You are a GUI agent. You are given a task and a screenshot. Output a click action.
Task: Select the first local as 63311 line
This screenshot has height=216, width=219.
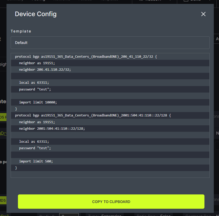[x=34, y=83]
